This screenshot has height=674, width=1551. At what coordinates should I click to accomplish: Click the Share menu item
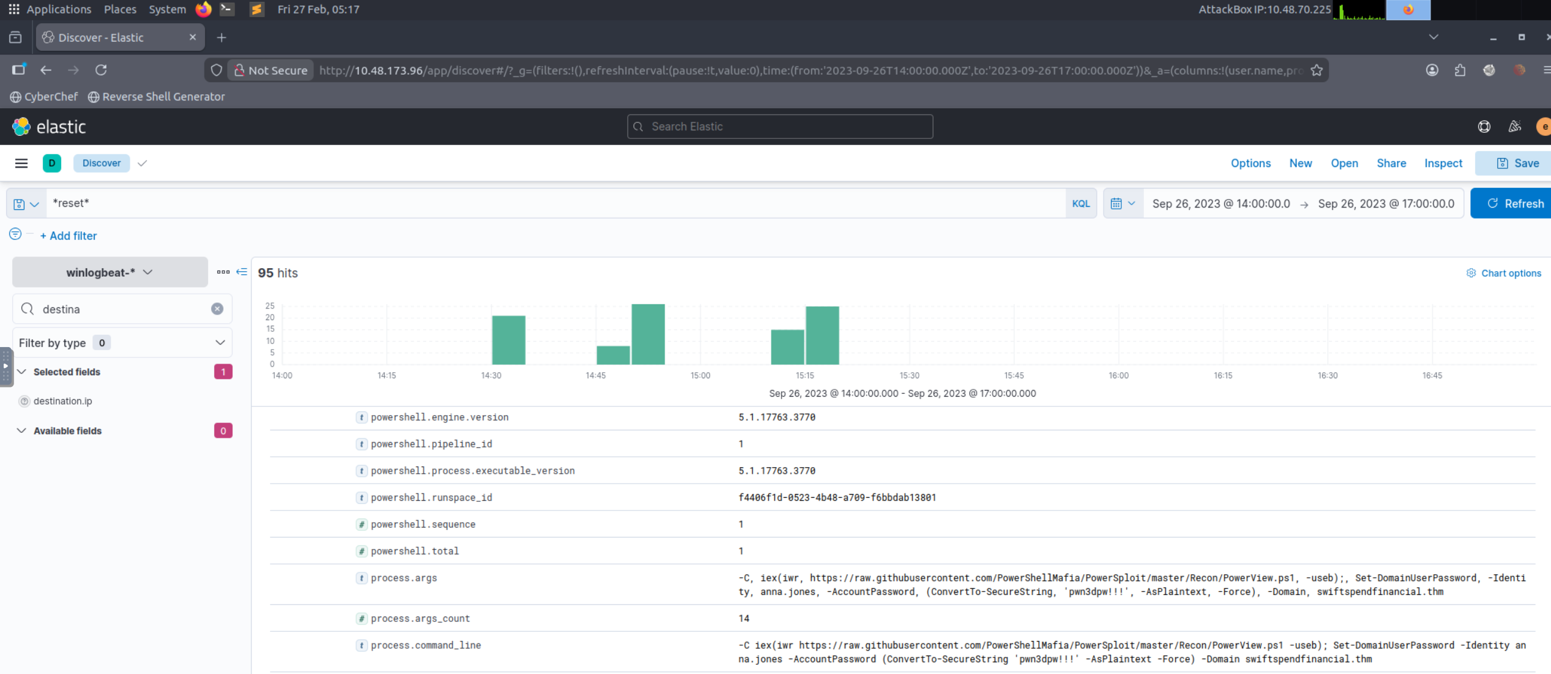(1391, 163)
